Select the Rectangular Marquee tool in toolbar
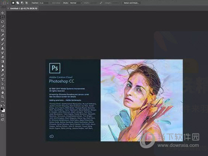The height and width of the screenshot is (156, 208). pos(2,17)
